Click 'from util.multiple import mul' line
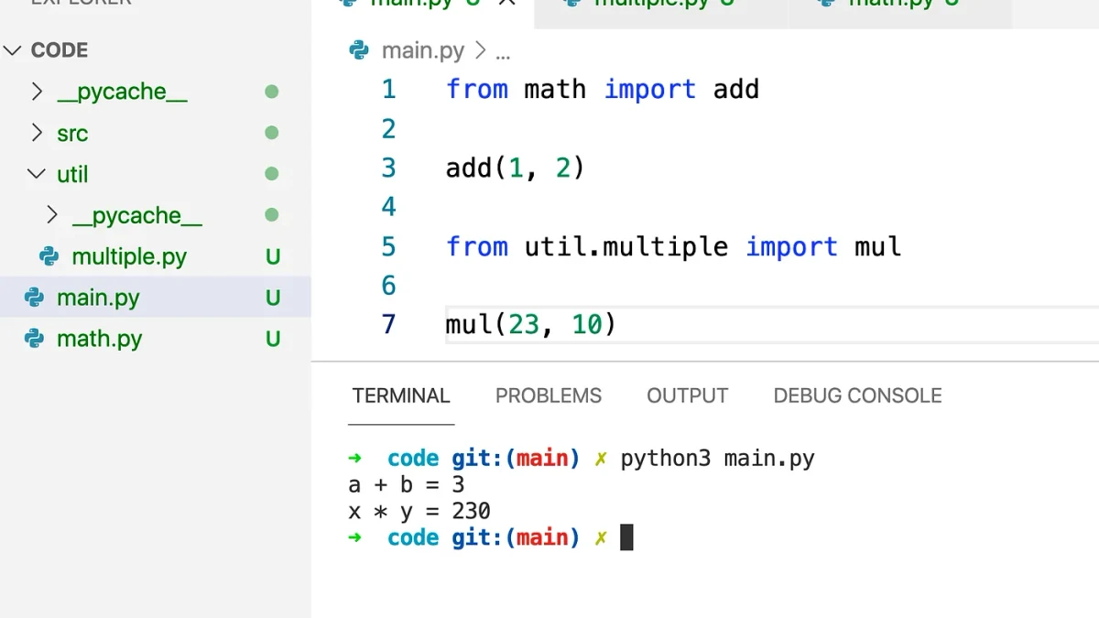Viewport: 1099px width, 618px height. (x=674, y=246)
